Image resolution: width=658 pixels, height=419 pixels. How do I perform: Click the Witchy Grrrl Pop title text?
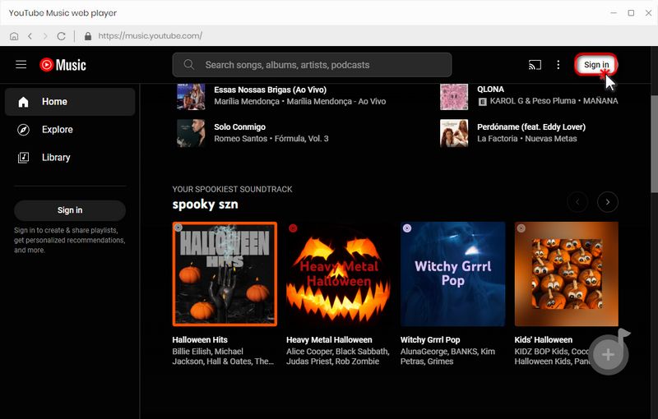[x=430, y=340]
